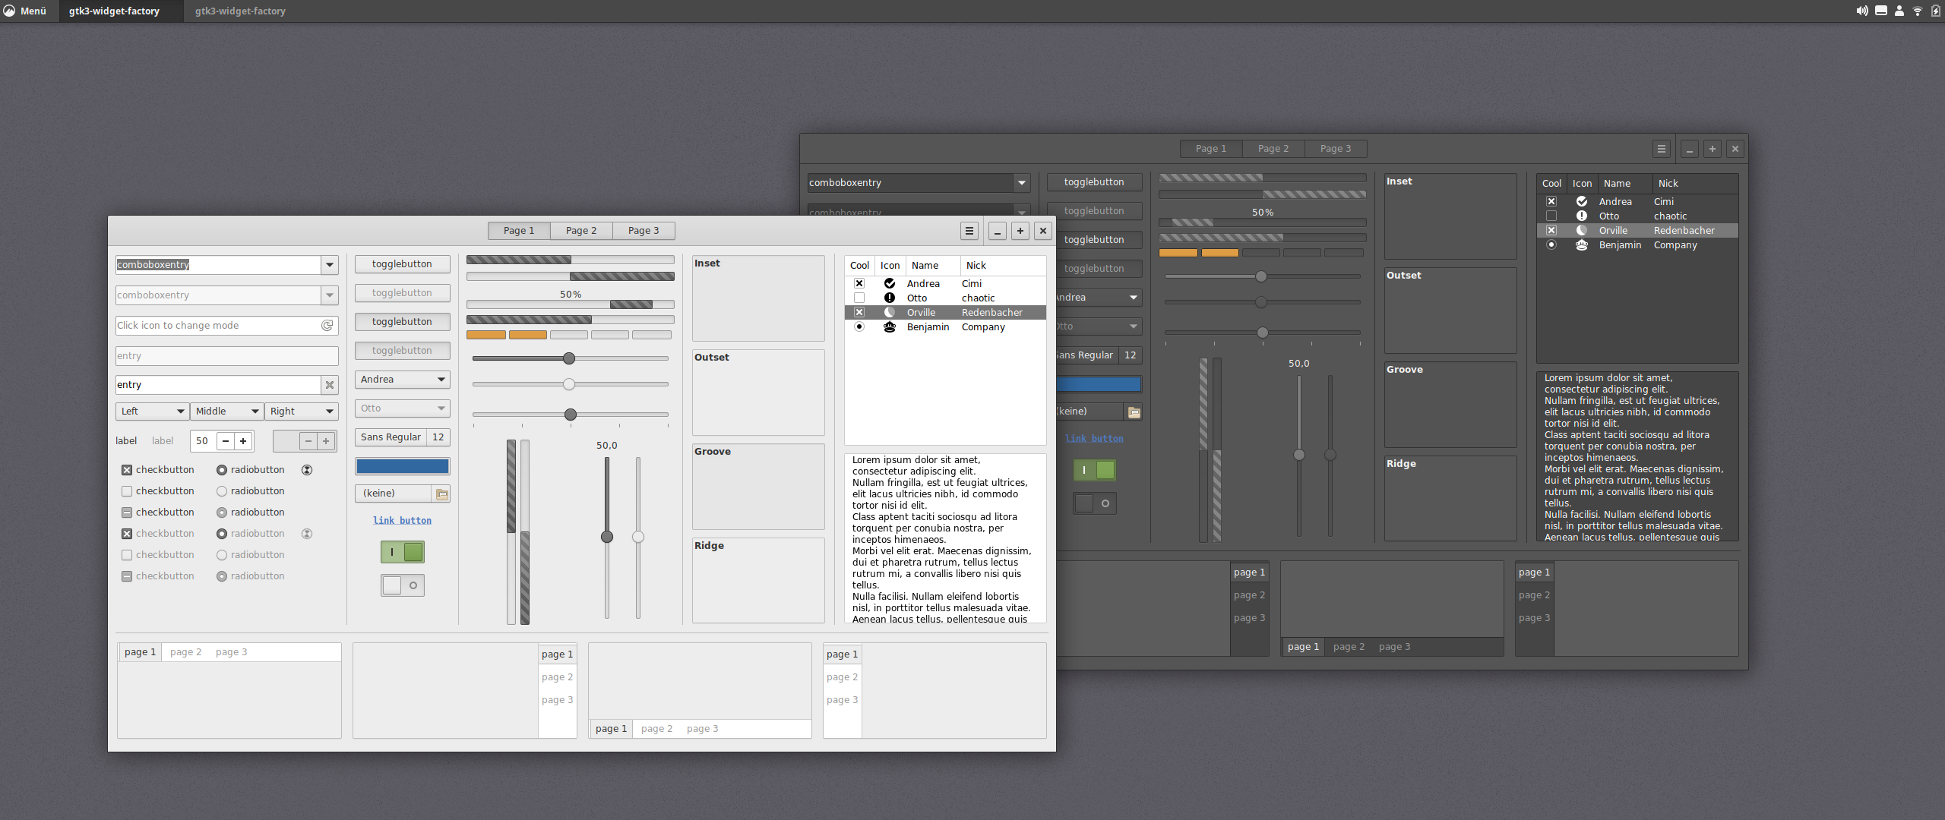Screen dimensions: 1945x820
Task: Turn off the green switch in light window
Action: 403,552
